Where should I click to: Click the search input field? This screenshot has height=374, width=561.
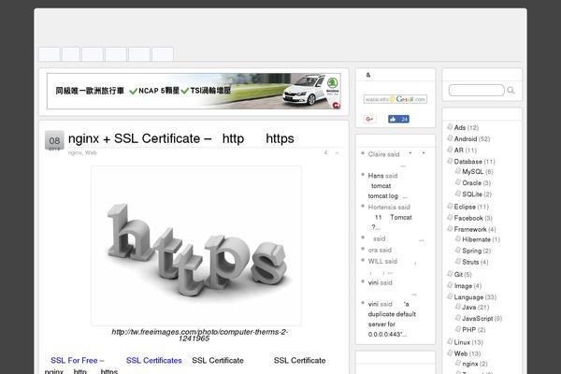pyautogui.click(x=477, y=90)
